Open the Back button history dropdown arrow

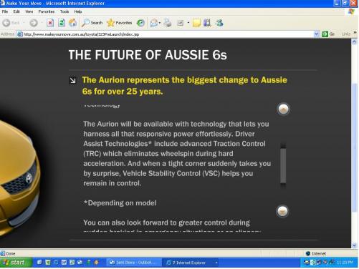click(x=24, y=23)
